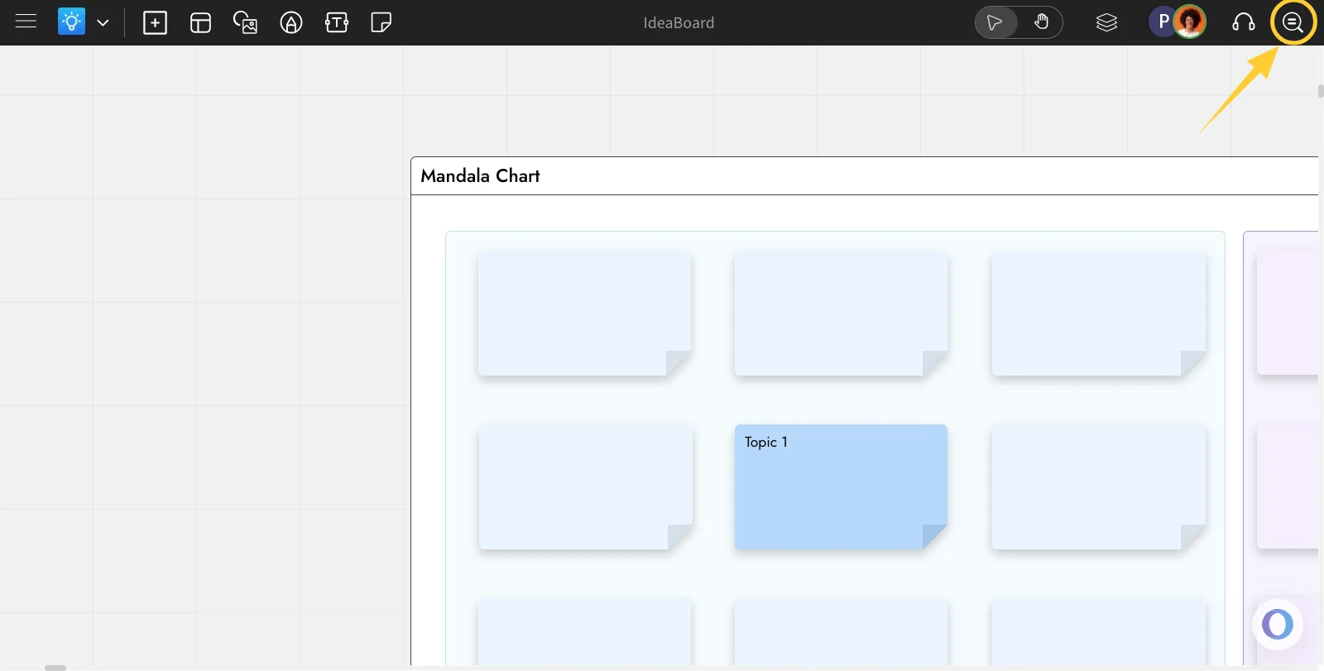Open the templates layout icon
The width and height of the screenshot is (1324, 671).
(x=200, y=22)
